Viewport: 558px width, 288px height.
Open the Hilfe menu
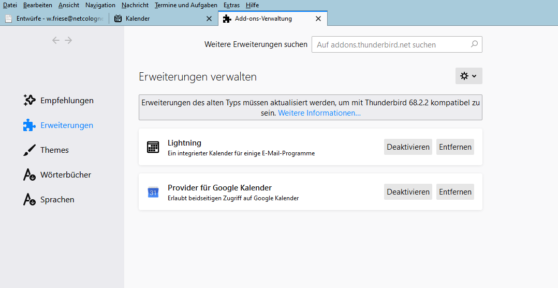(252, 5)
